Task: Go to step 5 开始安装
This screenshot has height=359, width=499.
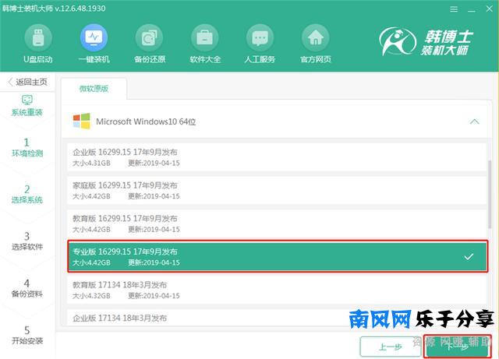Action: 27,335
